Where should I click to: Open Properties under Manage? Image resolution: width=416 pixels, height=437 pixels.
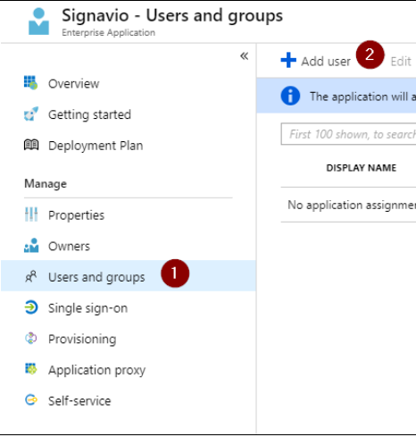[x=76, y=215]
